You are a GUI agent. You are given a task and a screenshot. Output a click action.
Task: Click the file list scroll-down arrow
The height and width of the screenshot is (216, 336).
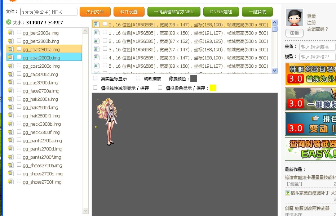tap(85, 211)
